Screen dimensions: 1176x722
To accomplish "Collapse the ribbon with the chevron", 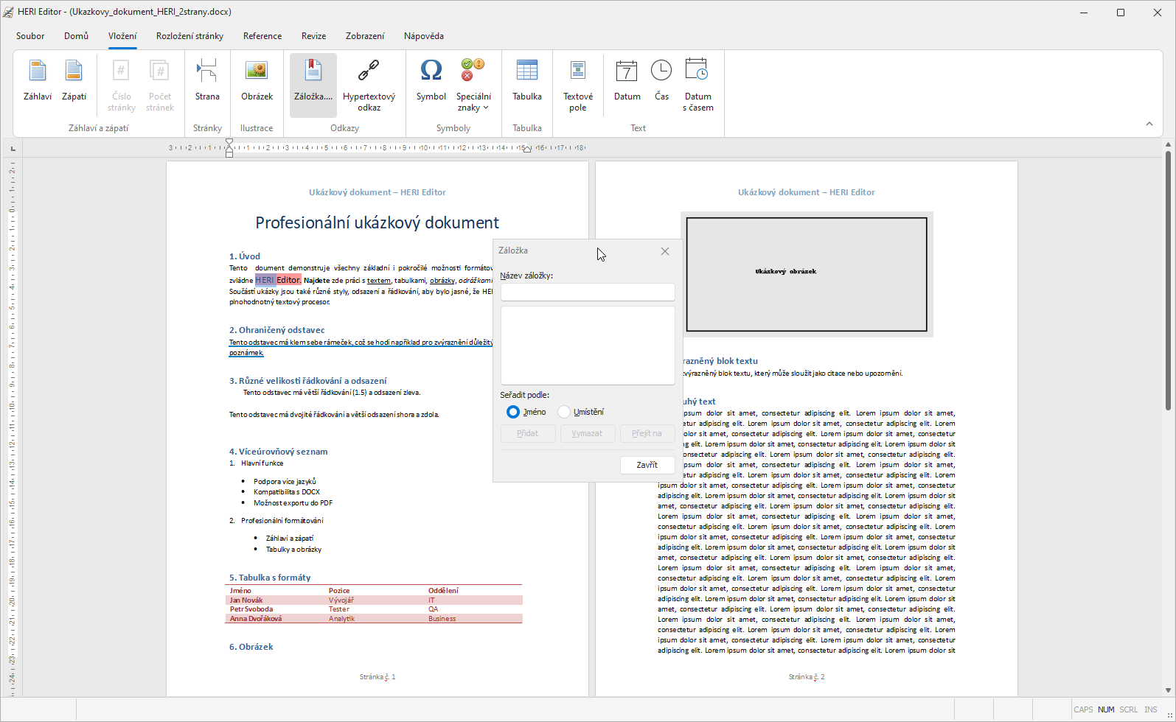I will (1149, 124).
